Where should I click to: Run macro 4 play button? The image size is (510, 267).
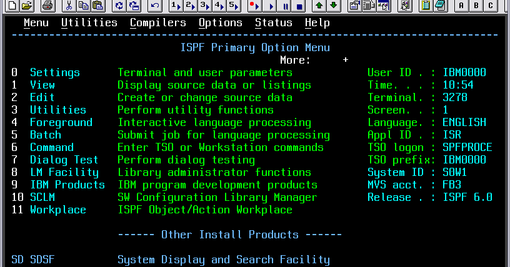219,5
